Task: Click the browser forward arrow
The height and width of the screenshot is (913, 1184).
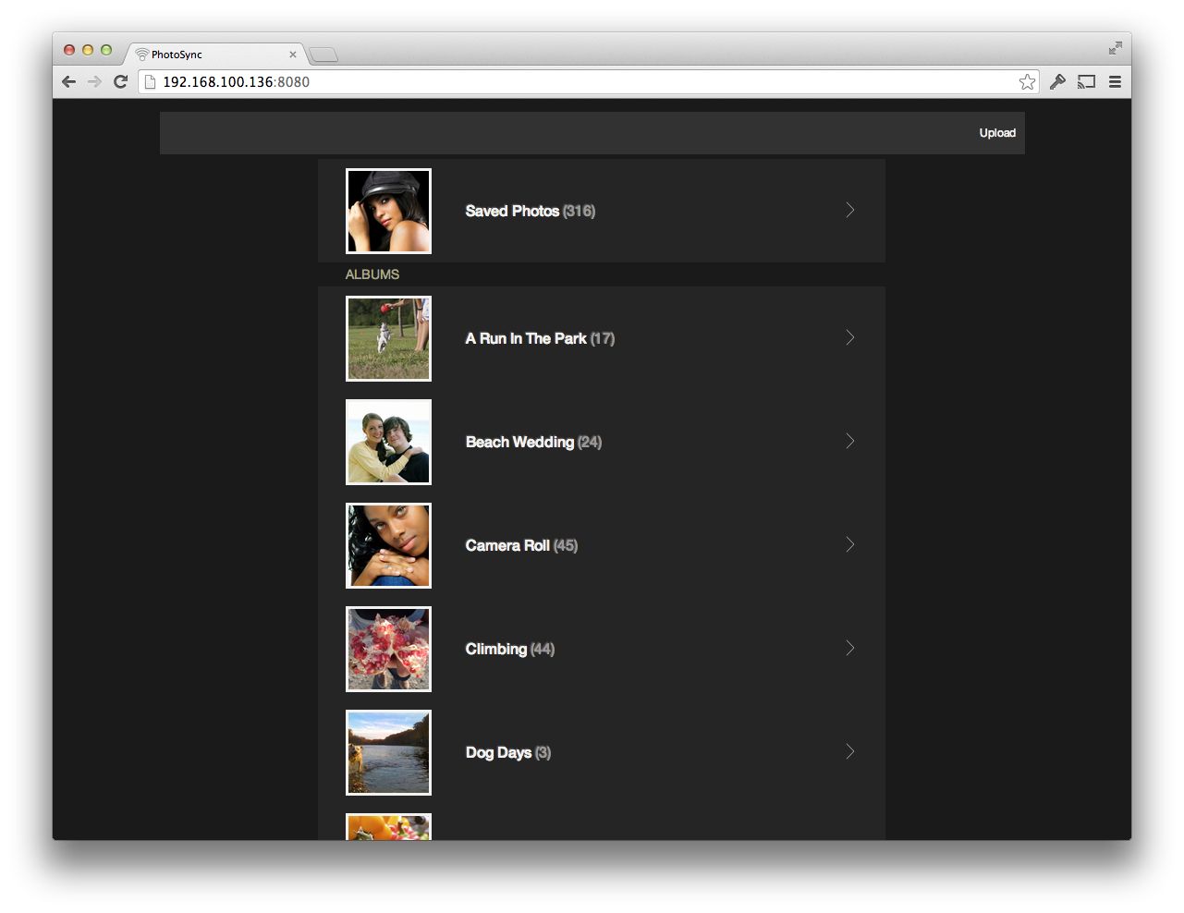Action: point(94,82)
